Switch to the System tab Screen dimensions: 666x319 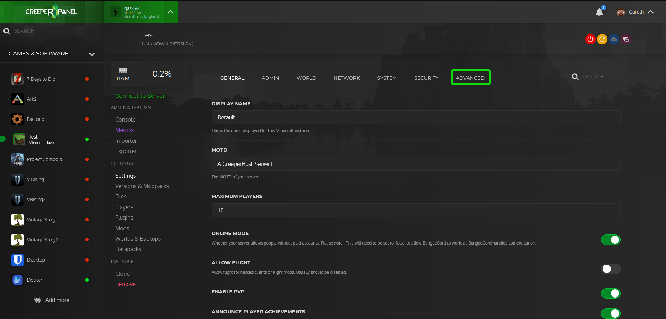tap(387, 78)
